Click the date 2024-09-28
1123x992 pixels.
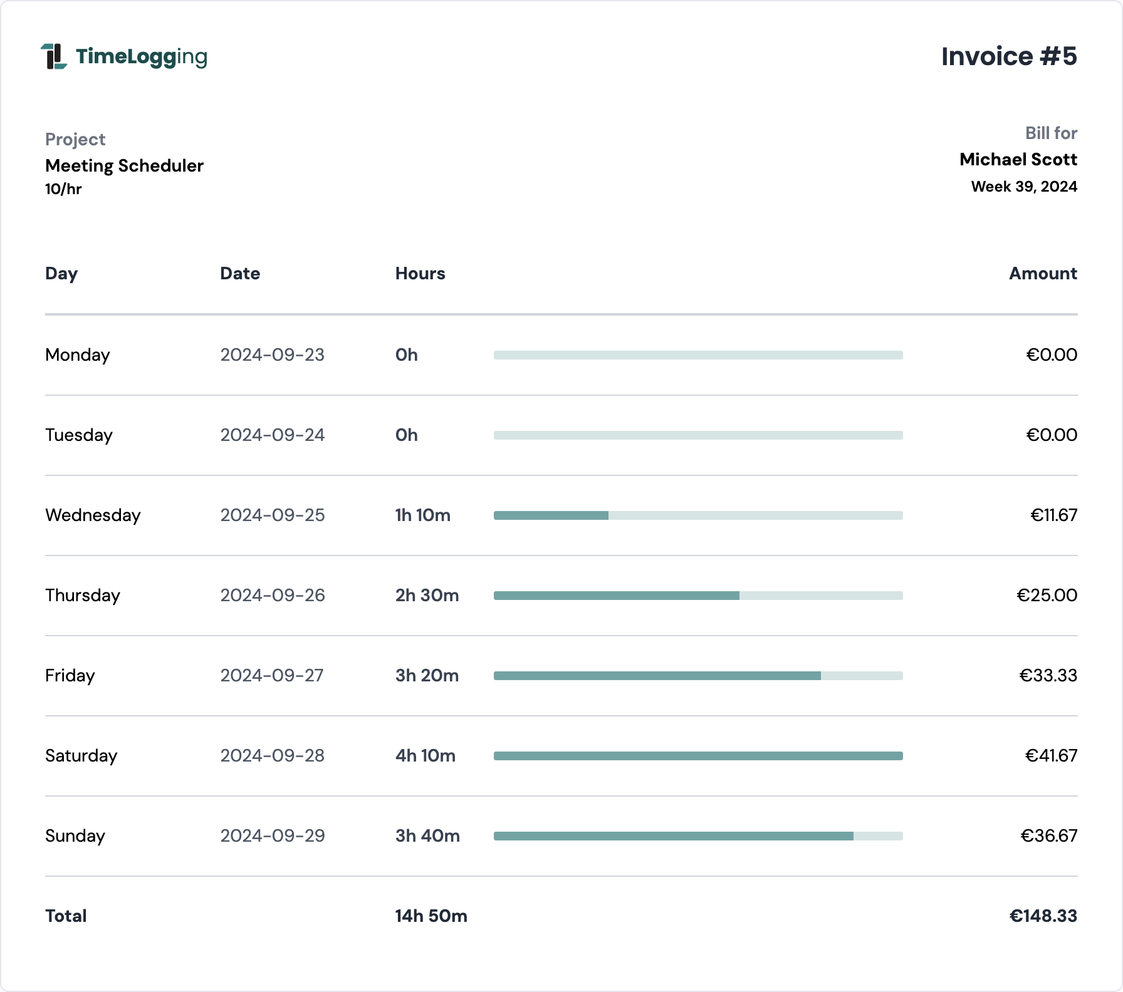[272, 755]
